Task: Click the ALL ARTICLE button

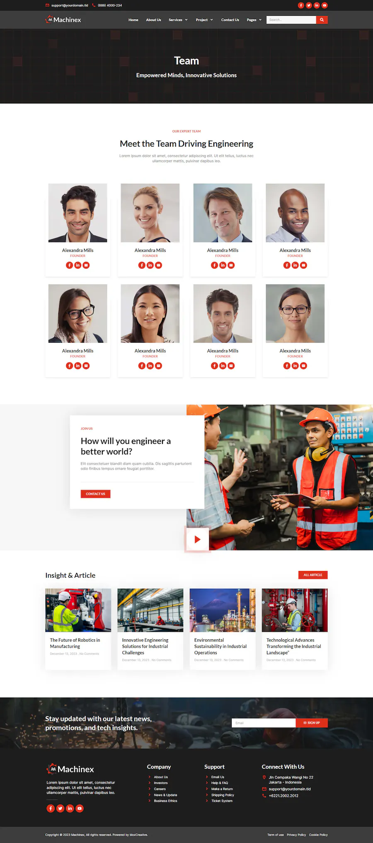Action: click(313, 575)
